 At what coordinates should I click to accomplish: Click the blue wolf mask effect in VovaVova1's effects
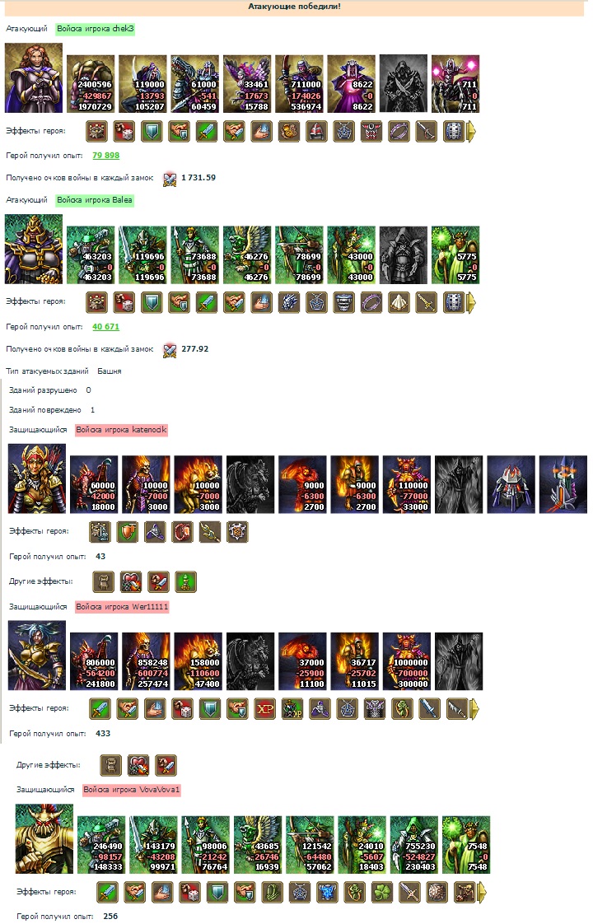[x=328, y=892]
